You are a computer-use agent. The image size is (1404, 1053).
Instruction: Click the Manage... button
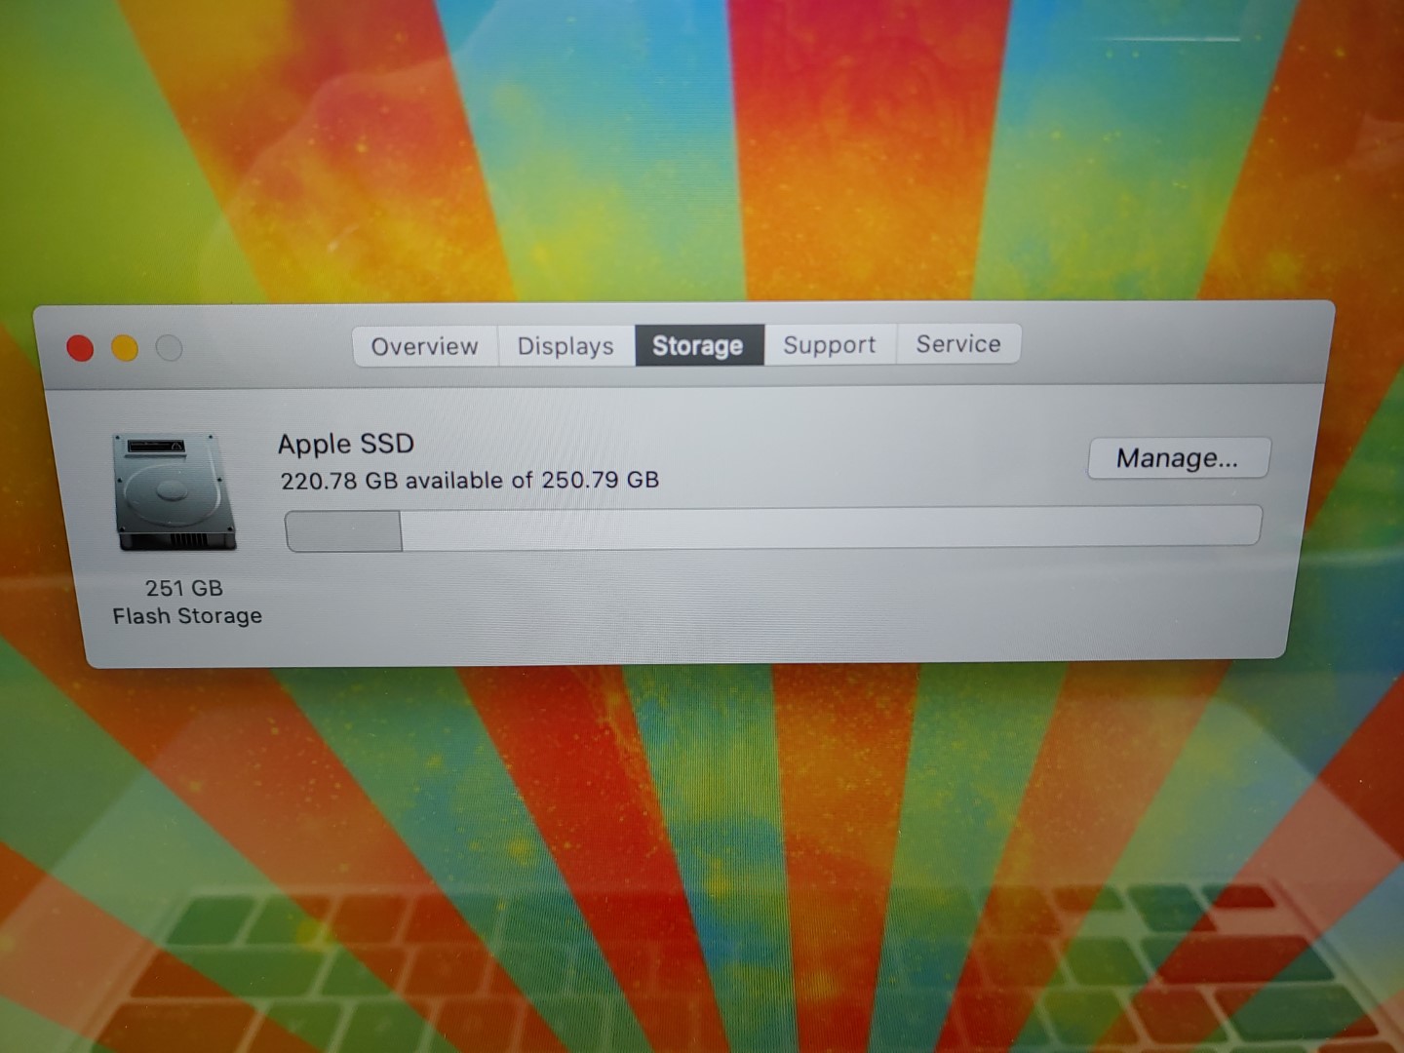pyautogui.click(x=1178, y=458)
